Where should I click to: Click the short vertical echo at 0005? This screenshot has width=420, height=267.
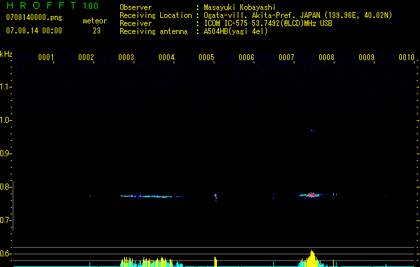click(216, 197)
